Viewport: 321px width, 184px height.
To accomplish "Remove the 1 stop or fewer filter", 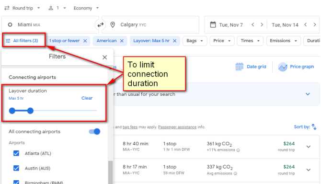I will (x=85, y=41).
